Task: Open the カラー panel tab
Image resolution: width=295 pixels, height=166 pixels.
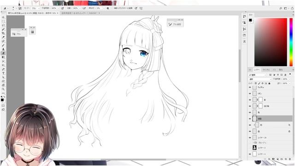Action: pyautogui.click(x=251, y=15)
